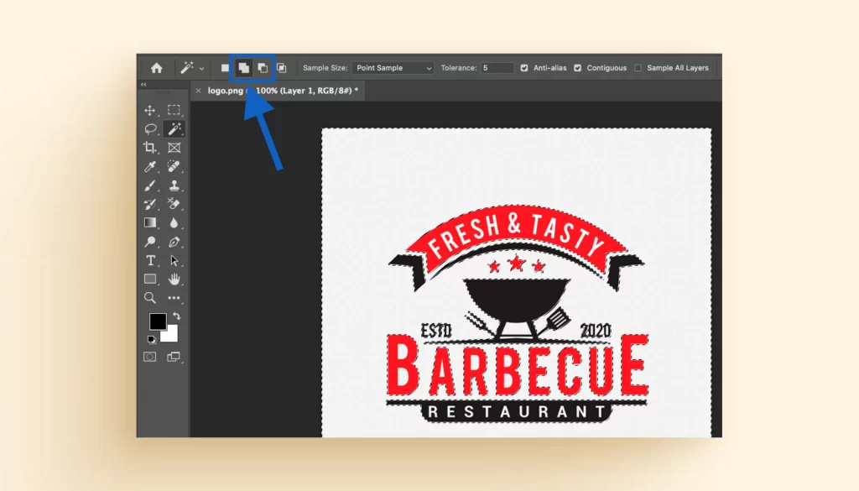Select the Lasso tool
The height and width of the screenshot is (491, 859).
150,128
